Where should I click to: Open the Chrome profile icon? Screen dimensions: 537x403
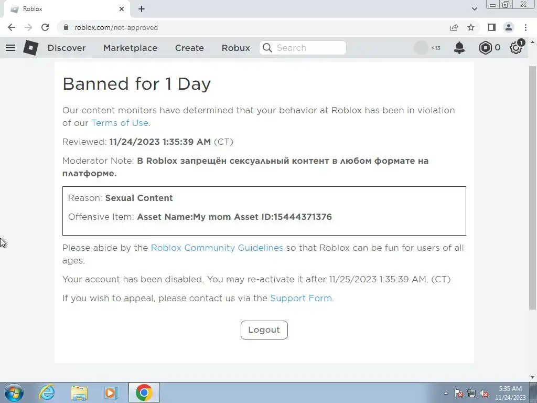pos(509,27)
